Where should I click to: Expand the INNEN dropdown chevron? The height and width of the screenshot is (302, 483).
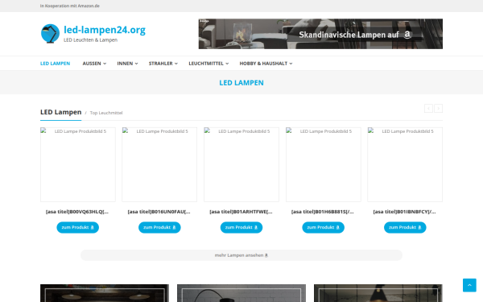pos(137,64)
